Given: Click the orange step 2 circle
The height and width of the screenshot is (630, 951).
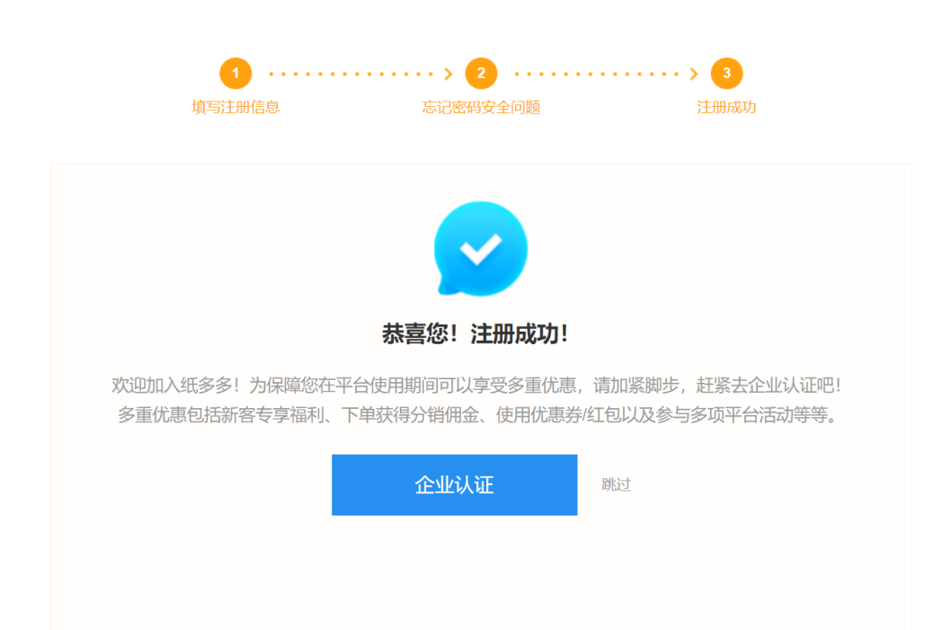Looking at the screenshot, I should pos(481,74).
